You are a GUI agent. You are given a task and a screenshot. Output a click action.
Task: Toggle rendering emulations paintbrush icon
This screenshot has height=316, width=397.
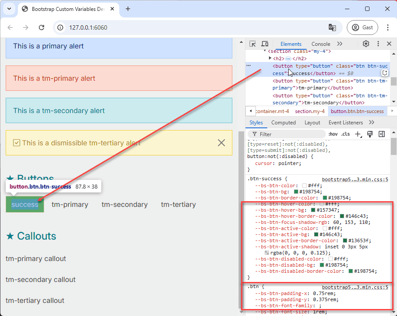coord(370,134)
